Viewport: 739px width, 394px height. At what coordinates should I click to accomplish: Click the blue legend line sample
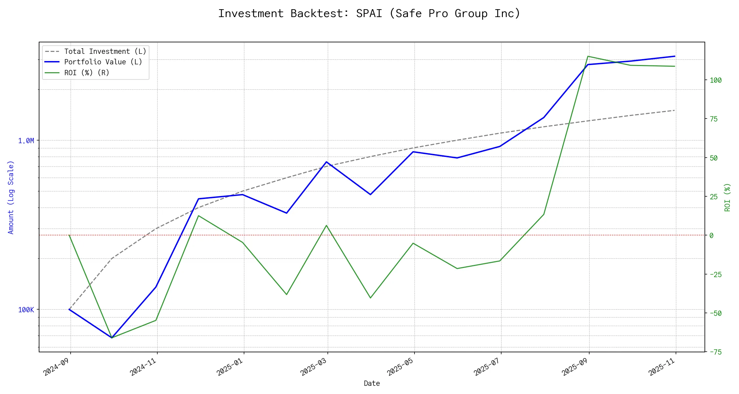coord(52,62)
